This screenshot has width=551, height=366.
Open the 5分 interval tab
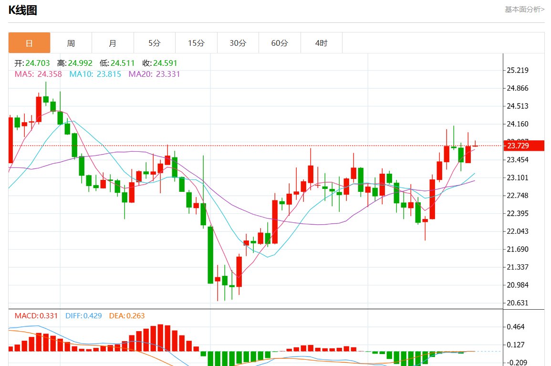pyautogui.click(x=155, y=43)
